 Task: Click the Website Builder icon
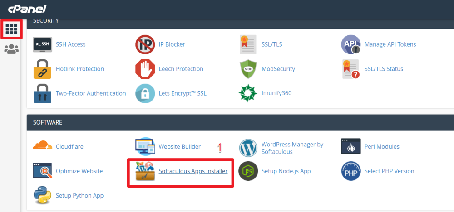coord(145,146)
